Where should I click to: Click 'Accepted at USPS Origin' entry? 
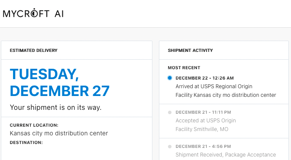pyautogui.click(x=206, y=121)
